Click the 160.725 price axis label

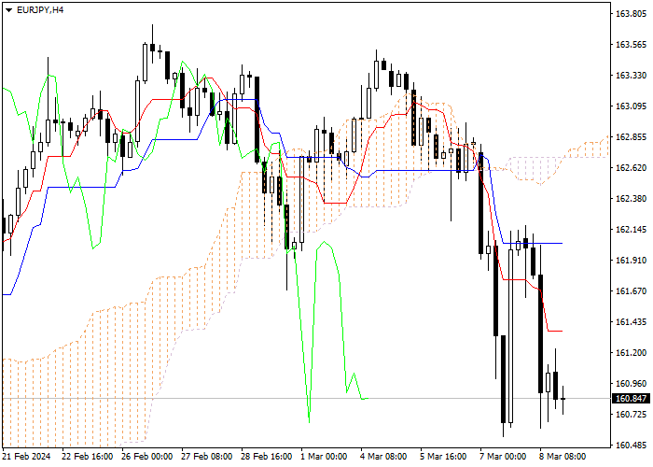tap(631, 415)
